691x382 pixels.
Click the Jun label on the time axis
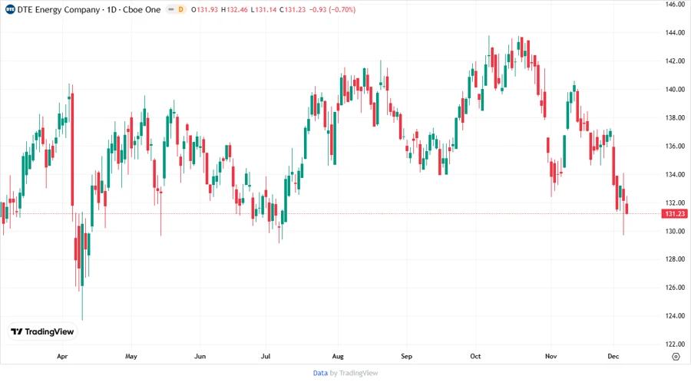[x=200, y=357]
